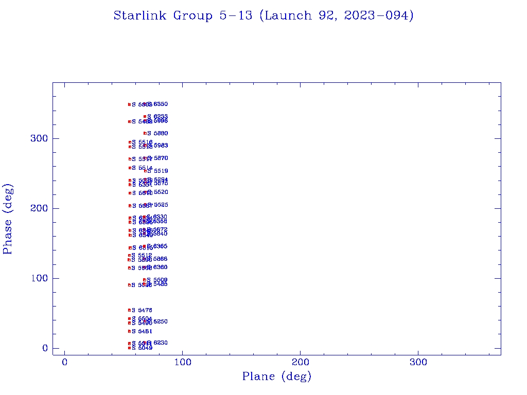The width and height of the screenshot is (527, 395).
Task: Select the red marker for S 6233
Action: click(x=145, y=117)
